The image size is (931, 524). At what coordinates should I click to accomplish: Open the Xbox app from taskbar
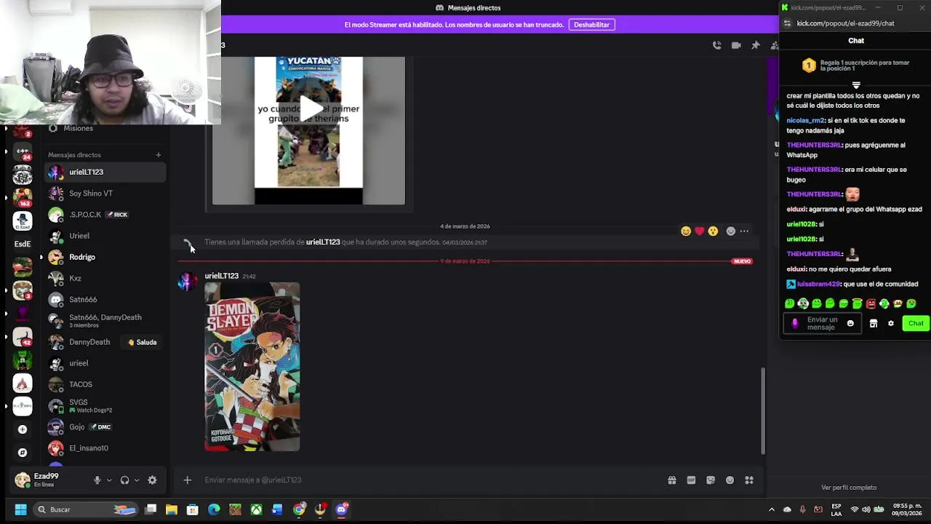(256, 509)
